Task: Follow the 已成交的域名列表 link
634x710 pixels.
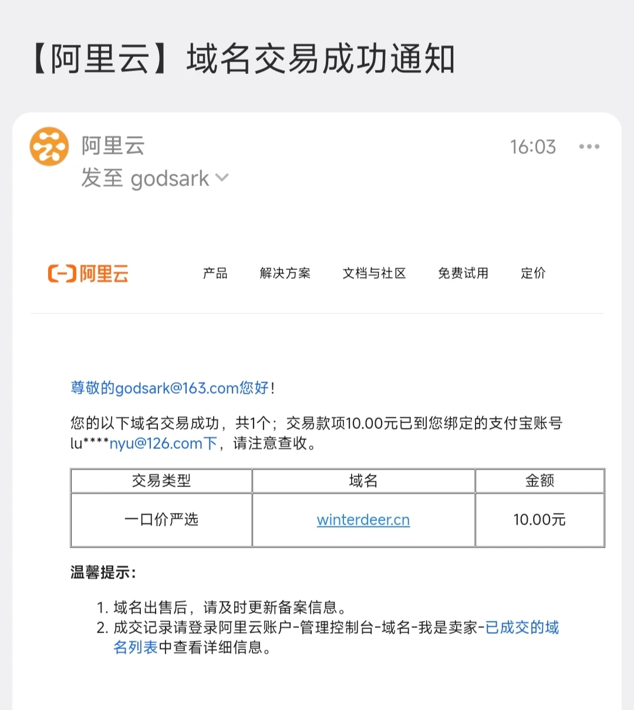Action: coord(521,628)
